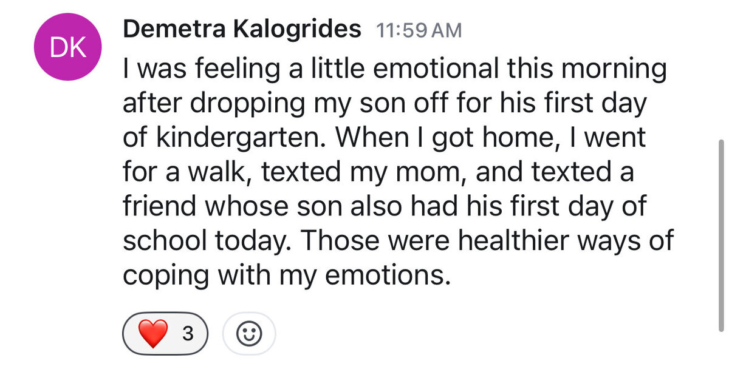The width and height of the screenshot is (729, 372).
Task: Click the reaction count number 3
Action: tap(188, 333)
